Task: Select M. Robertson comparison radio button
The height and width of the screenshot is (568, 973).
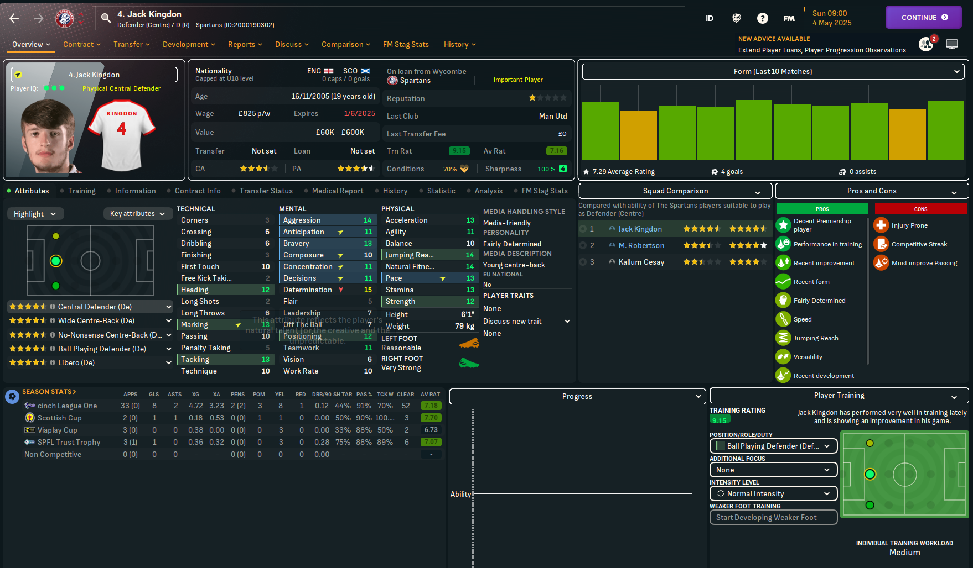Action: pos(583,245)
